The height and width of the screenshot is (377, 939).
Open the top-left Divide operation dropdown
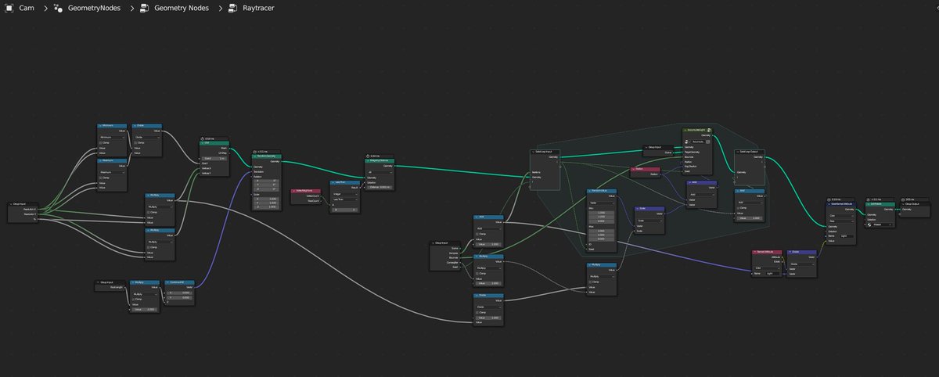(x=147, y=137)
